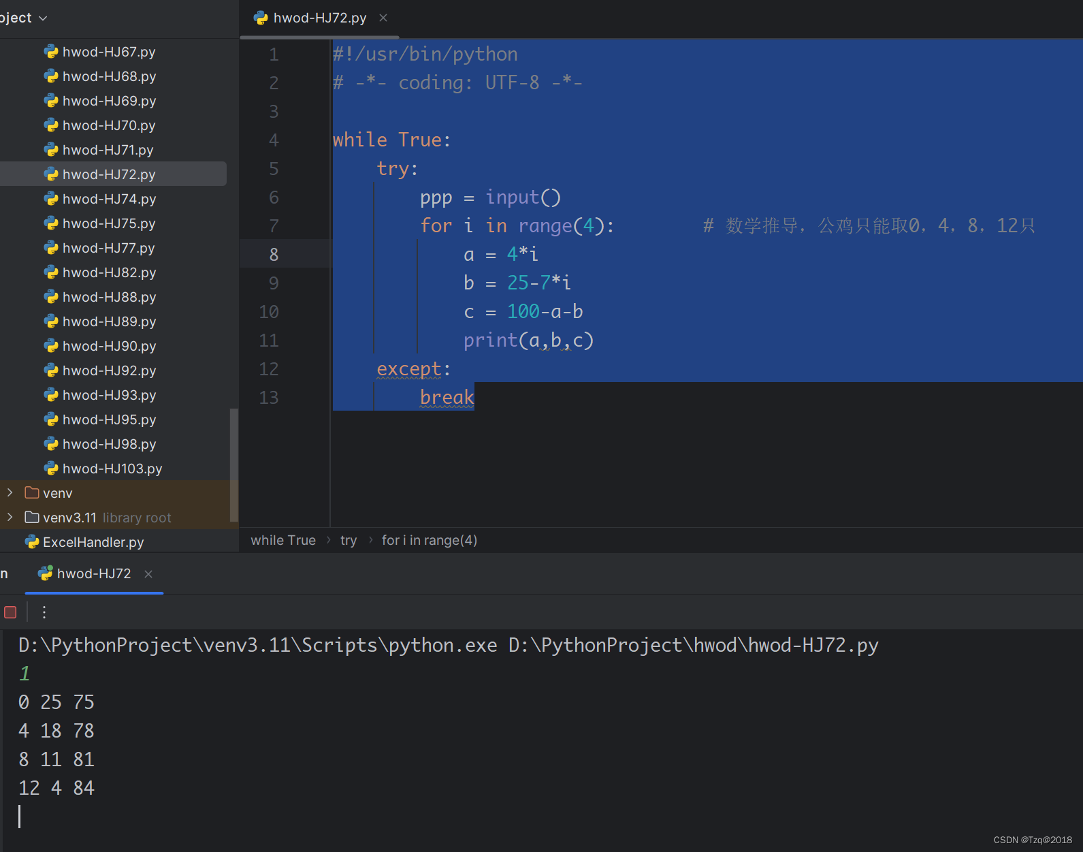Screen dimensions: 1083x852
Task: Open hwod-HJ98.py file
Action: 109,444
